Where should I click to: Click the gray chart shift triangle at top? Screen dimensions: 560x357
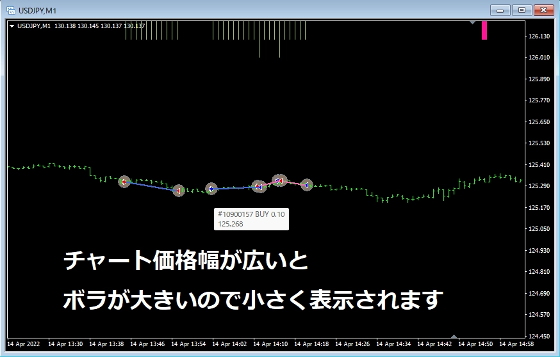coord(472,22)
